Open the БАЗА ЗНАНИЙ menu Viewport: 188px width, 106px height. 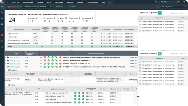[x=28, y=2]
